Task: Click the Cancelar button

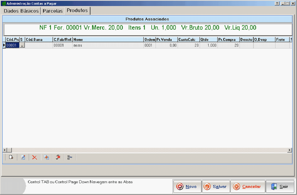Action: [248, 187]
